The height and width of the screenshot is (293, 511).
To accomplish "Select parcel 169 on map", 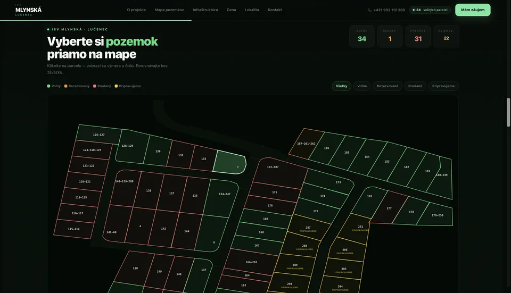I will [x=266, y=219].
